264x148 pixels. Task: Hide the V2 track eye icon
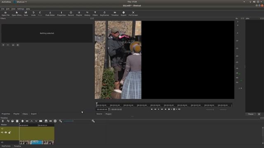pos(6,132)
